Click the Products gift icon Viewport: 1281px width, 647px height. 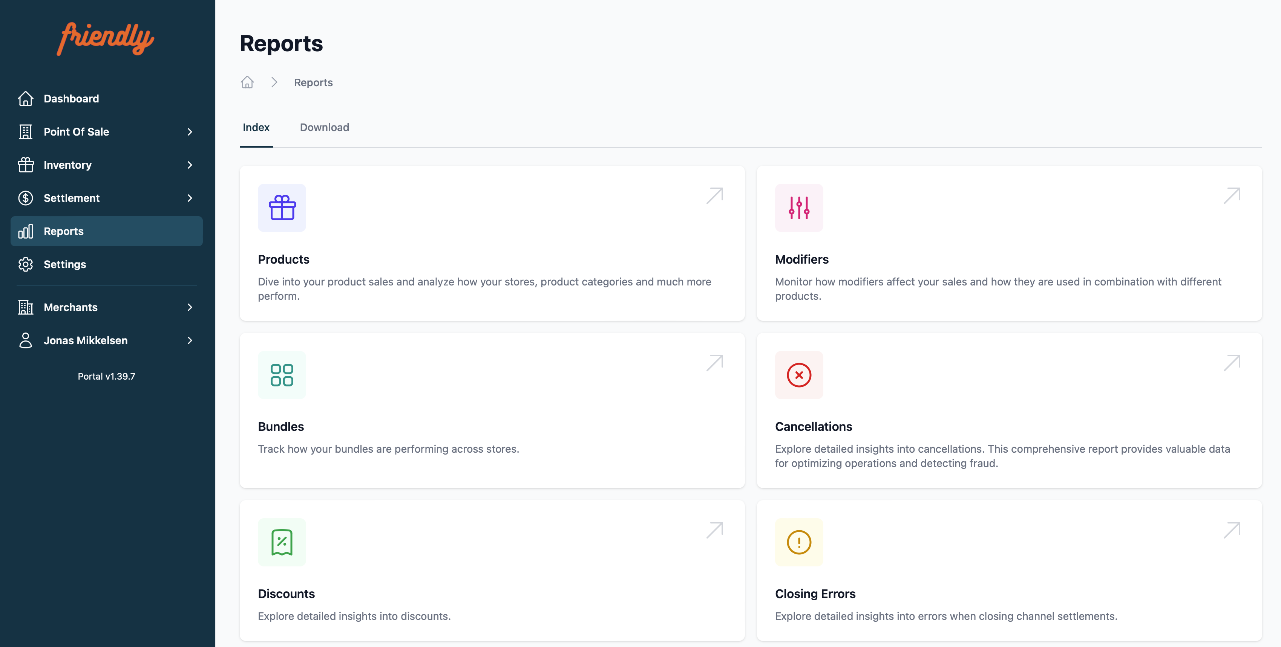point(282,208)
